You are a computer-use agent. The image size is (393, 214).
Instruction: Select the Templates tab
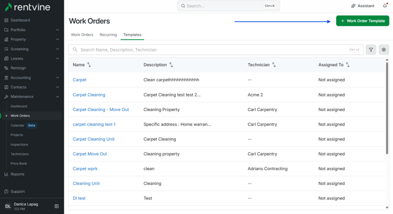tap(133, 34)
